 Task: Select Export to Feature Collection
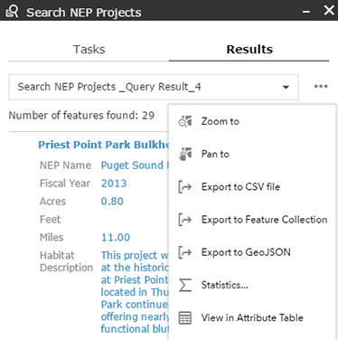[264, 220]
